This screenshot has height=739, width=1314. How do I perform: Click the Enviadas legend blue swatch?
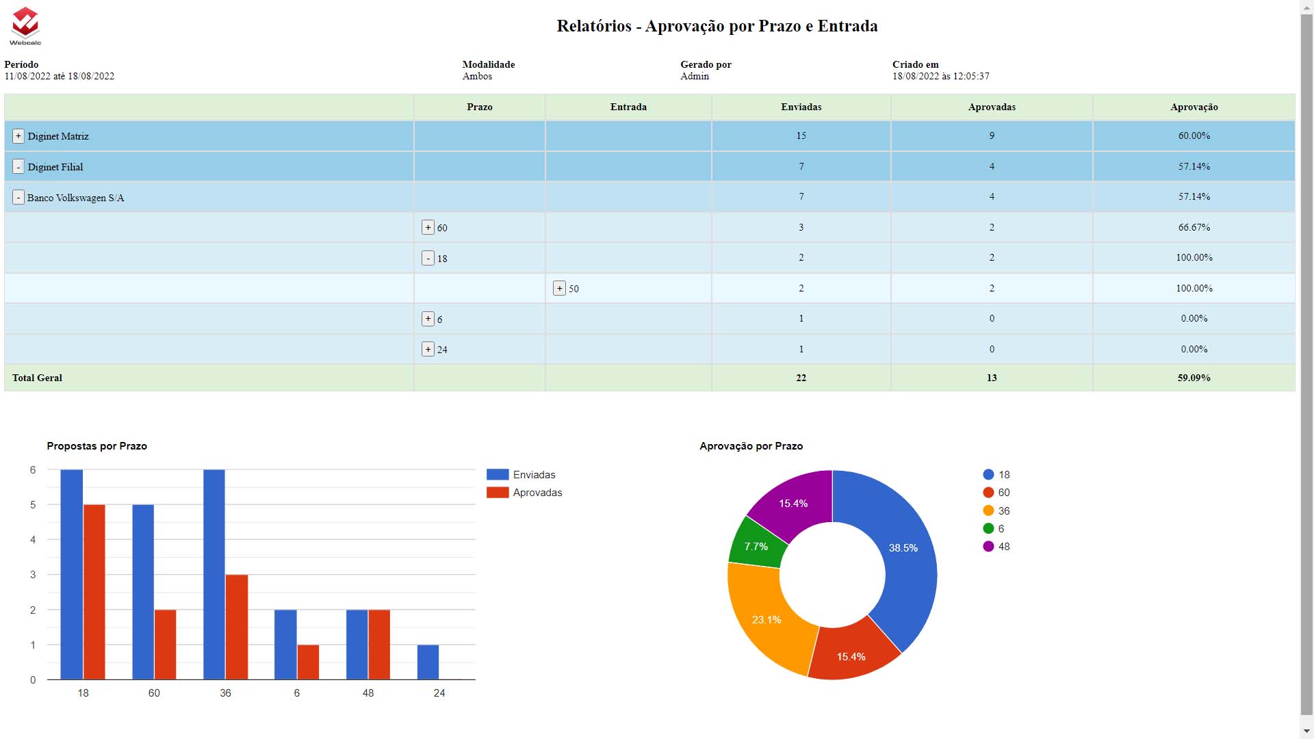498,474
